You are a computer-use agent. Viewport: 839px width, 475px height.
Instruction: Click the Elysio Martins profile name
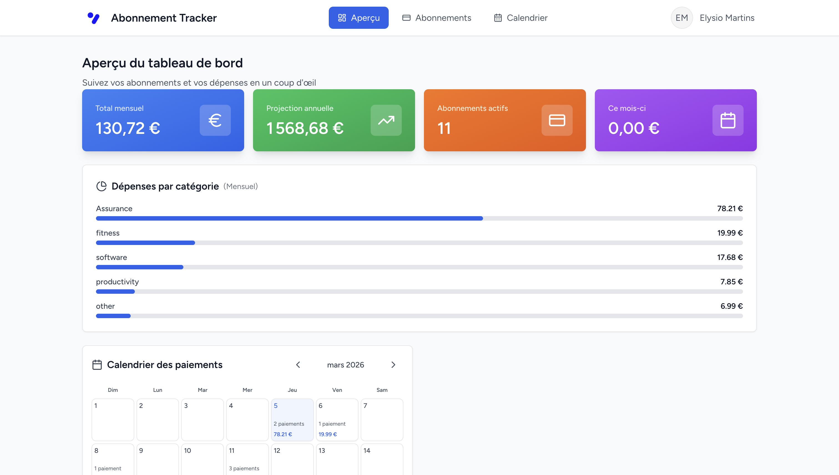pos(727,18)
